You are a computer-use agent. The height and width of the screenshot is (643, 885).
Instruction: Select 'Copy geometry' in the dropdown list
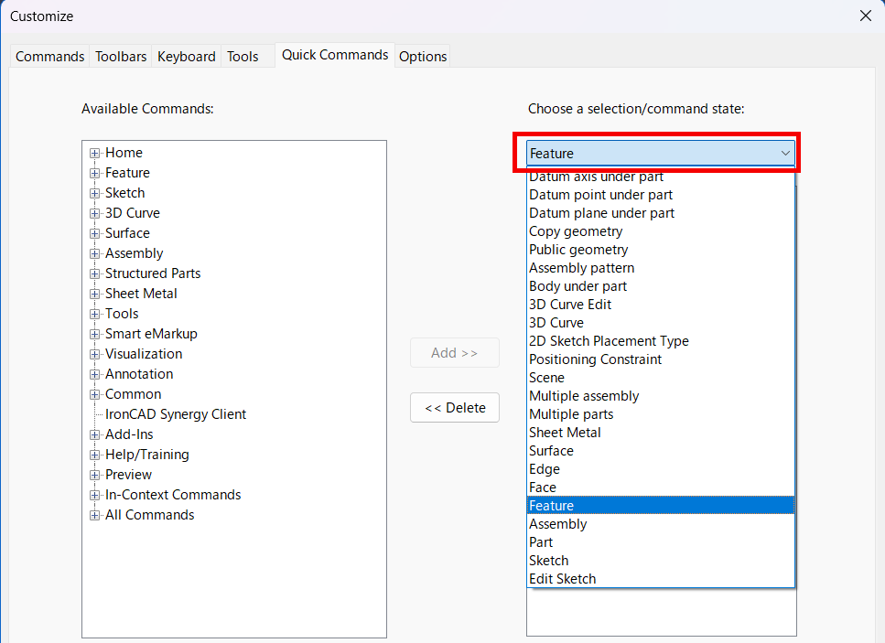pos(661,231)
